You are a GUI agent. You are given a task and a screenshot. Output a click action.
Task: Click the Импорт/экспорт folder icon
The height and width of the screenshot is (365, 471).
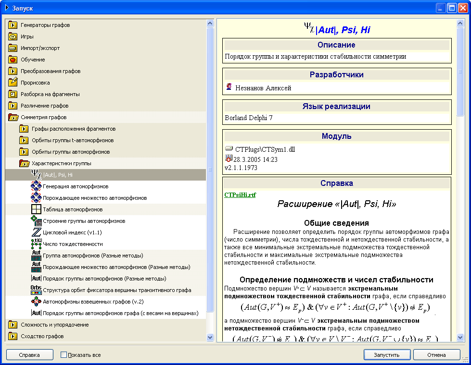coord(13,48)
